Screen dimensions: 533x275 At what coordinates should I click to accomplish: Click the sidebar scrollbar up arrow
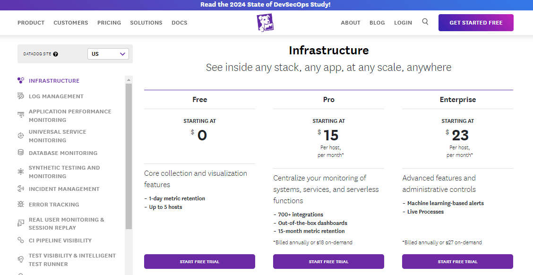[129, 80]
